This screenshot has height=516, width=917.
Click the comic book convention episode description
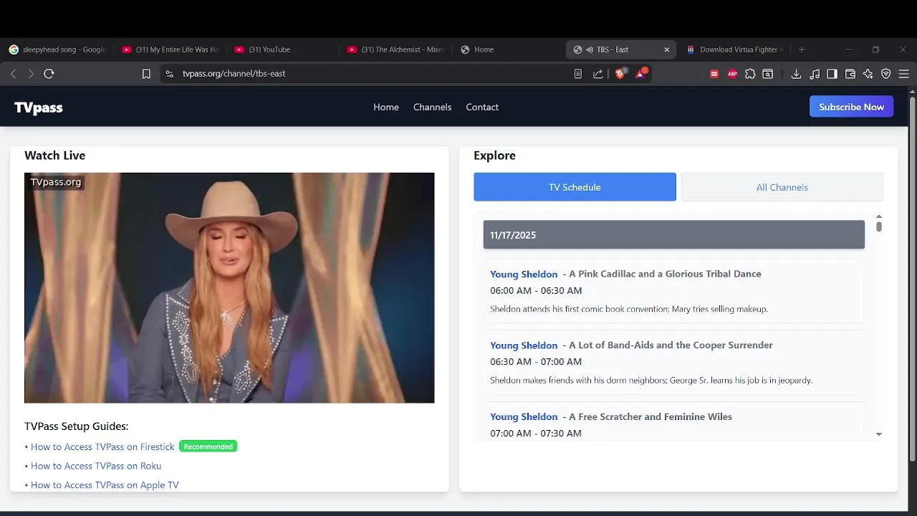click(x=629, y=309)
